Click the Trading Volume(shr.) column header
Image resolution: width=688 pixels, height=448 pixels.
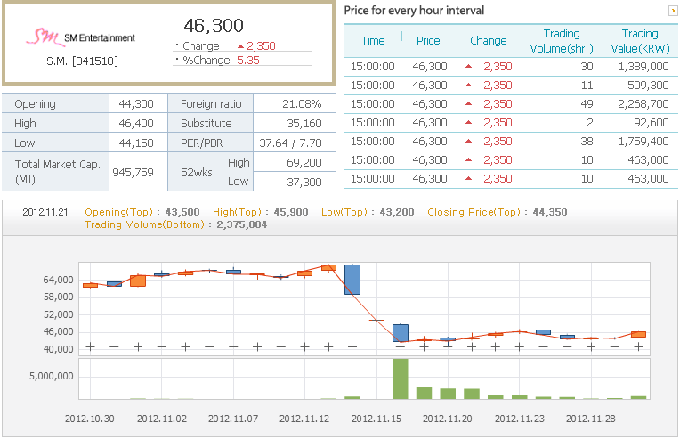coord(562,41)
